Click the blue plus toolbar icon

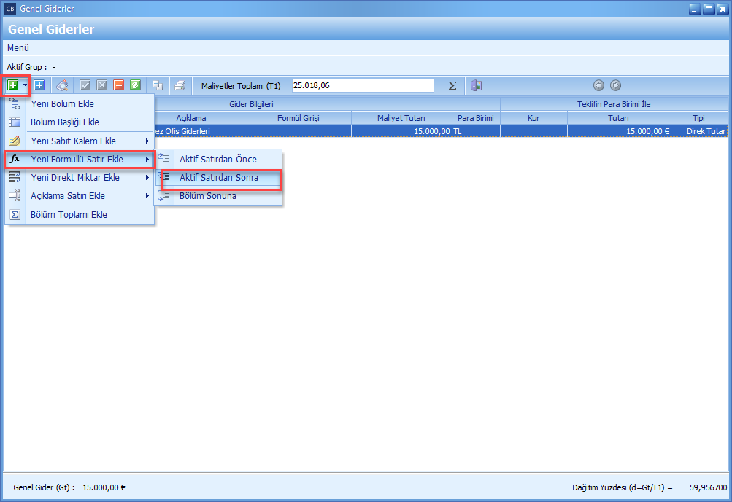[39, 85]
